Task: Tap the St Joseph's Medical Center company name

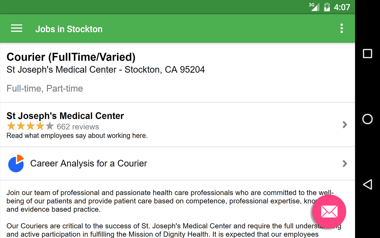Action: click(65, 116)
